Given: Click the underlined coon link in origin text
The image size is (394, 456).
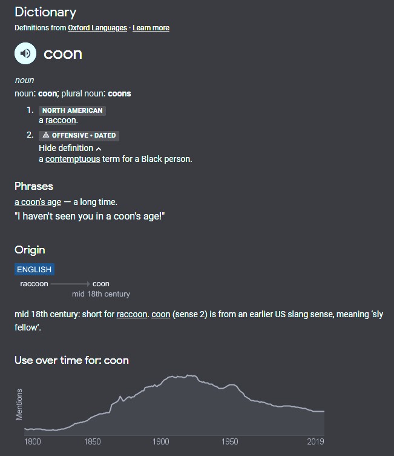Looking at the screenshot, I should pyautogui.click(x=160, y=314).
